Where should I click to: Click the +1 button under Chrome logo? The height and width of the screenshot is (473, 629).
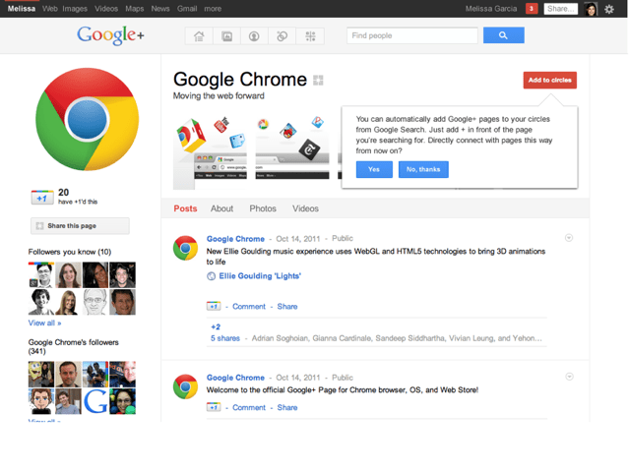tap(42, 198)
